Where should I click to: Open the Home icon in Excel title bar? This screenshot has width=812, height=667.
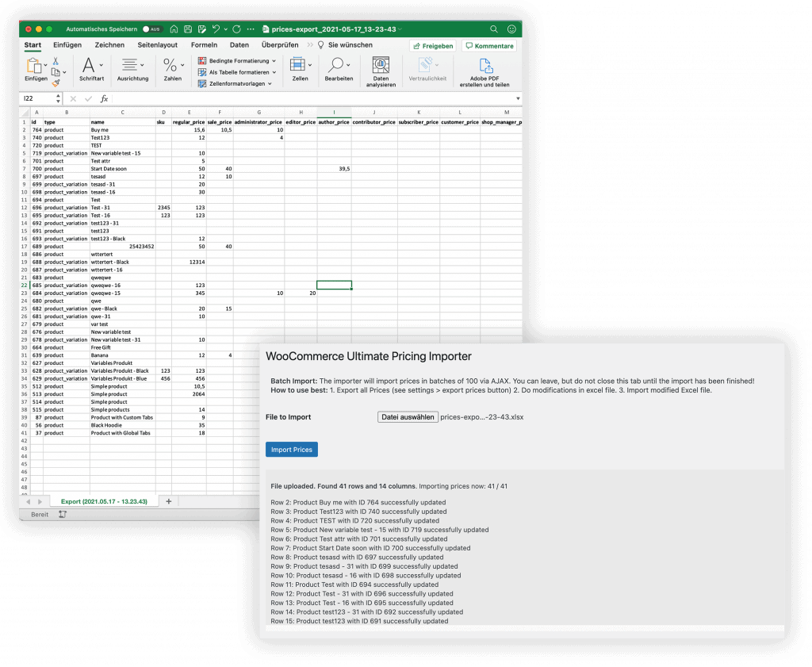tap(174, 29)
